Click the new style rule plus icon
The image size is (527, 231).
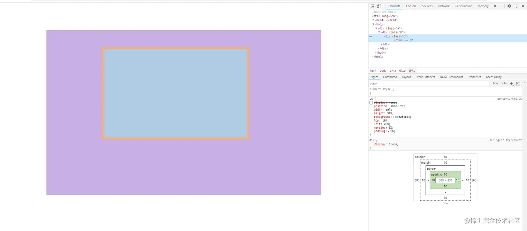click(512, 84)
